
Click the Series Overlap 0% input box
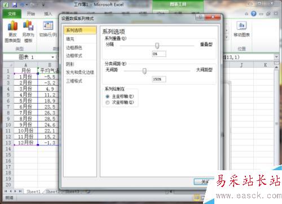pos(159,54)
